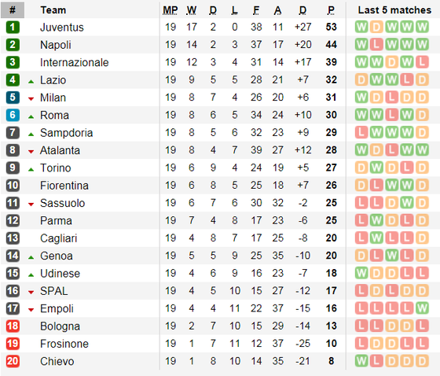The width and height of the screenshot is (440, 376).
Task: Sort by the W wins column header
Action: (x=192, y=10)
